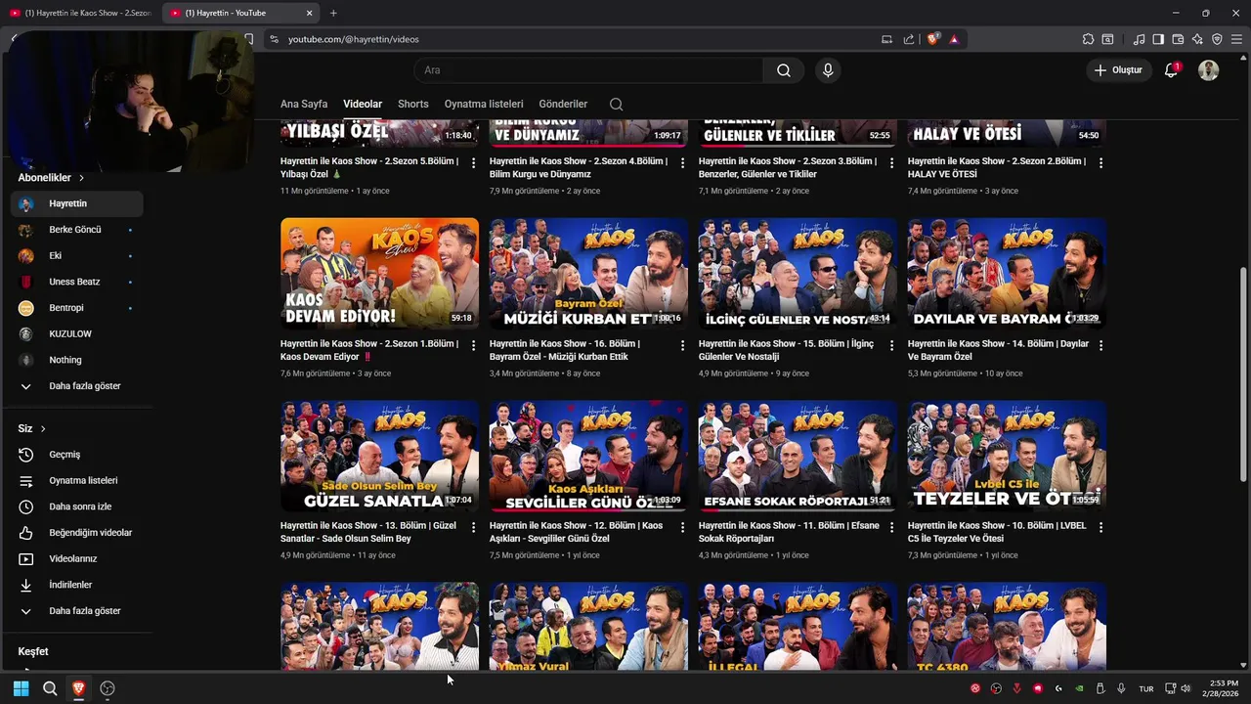
Task: Open the Leo AI sparkle icon
Action: [1197, 39]
